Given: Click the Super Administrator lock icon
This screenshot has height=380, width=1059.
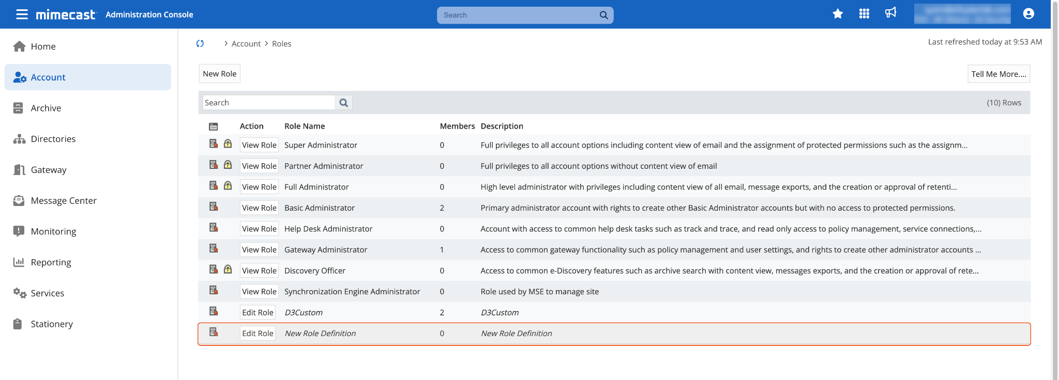Looking at the screenshot, I should pyautogui.click(x=228, y=144).
